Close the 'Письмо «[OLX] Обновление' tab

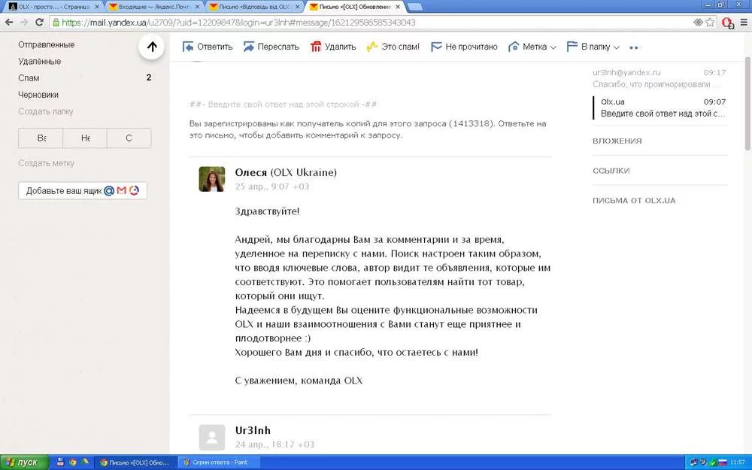tap(398, 7)
